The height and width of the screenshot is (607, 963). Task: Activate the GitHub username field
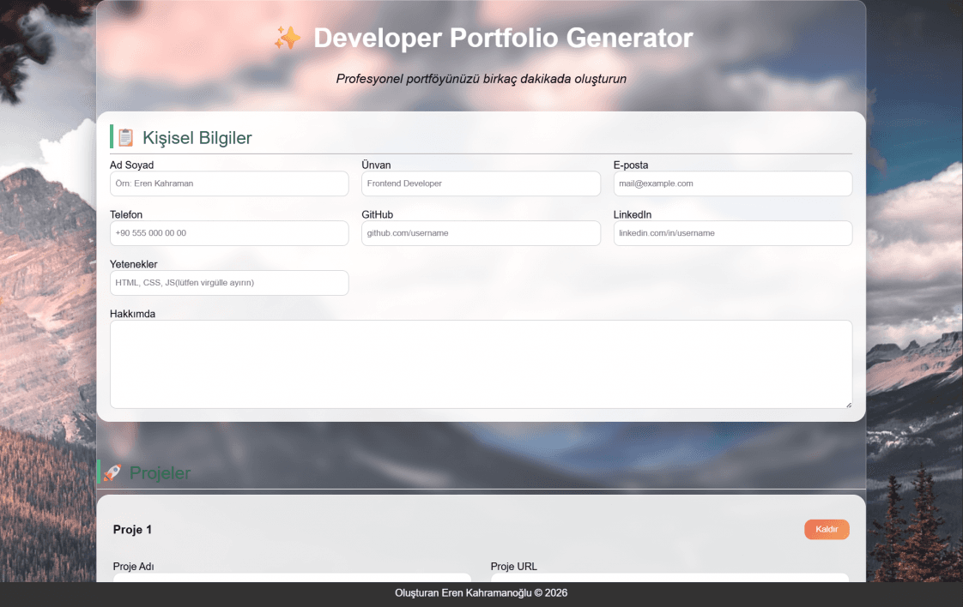[481, 233]
